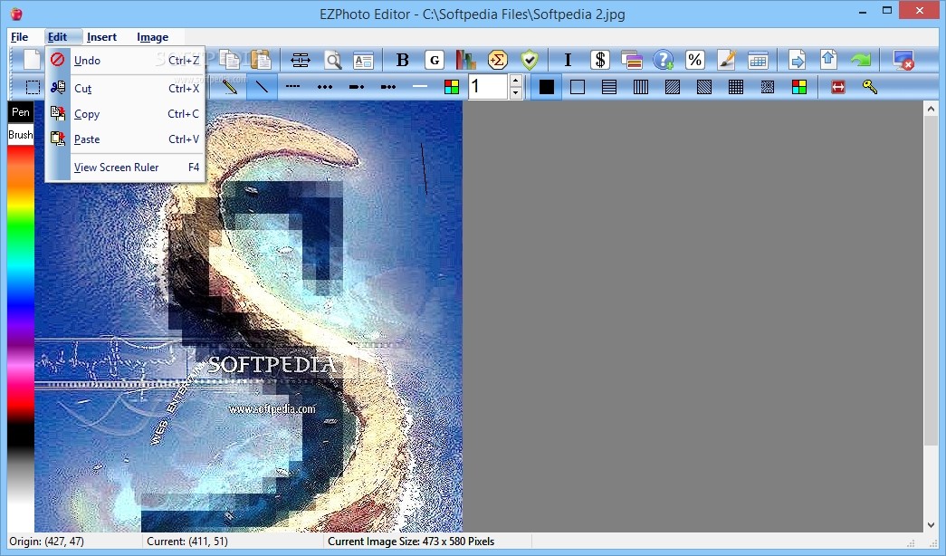Click the stacked windows icon
Screen dimensions: 946x556
click(632, 60)
